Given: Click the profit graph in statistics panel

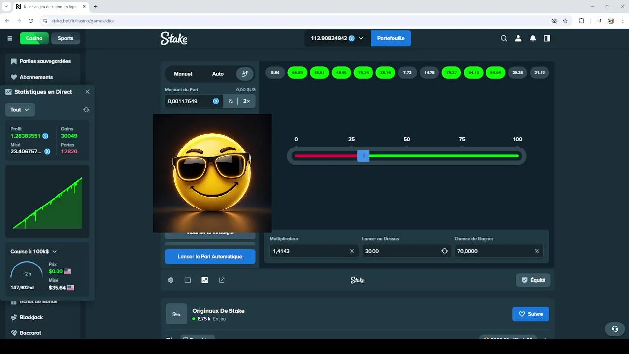Looking at the screenshot, I should (47, 202).
